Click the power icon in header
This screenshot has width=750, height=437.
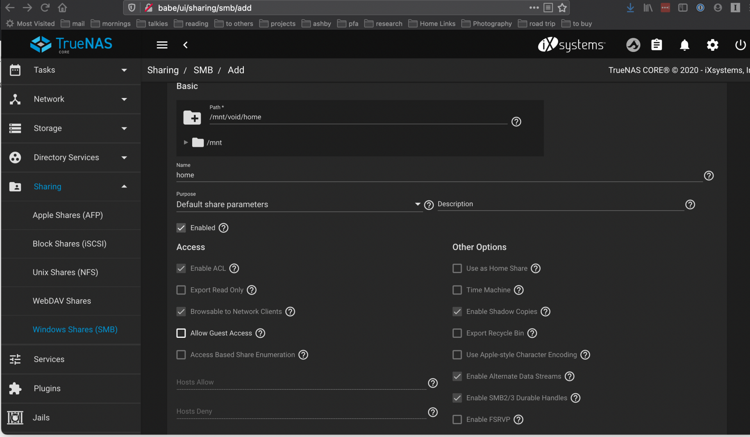tap(740, 45)
